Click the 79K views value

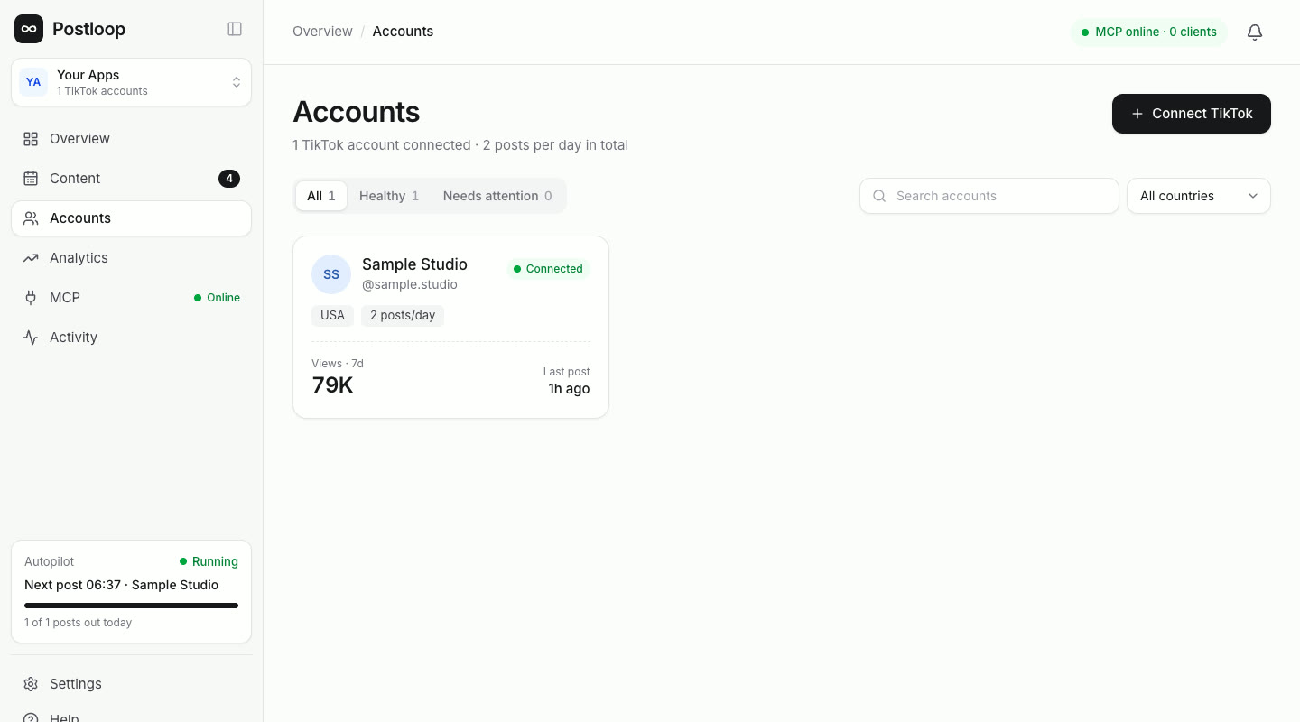[x=332, y=385]
